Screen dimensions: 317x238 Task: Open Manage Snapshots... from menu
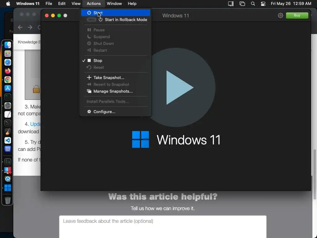(x=115, y=91)
